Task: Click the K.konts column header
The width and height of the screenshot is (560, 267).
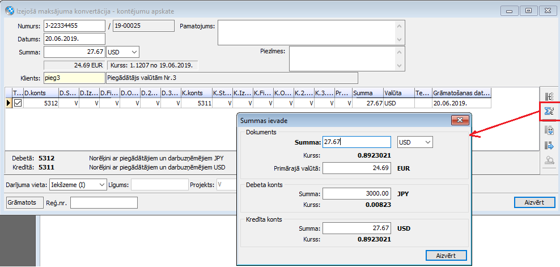Action: [197, 94]
